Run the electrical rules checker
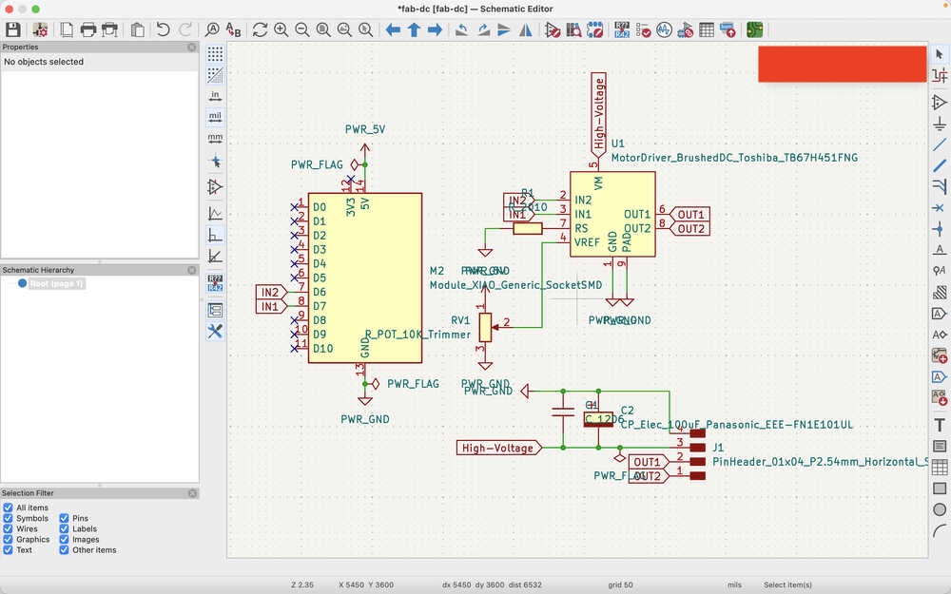The image size is (951, 594). click(x=644, y=29)
